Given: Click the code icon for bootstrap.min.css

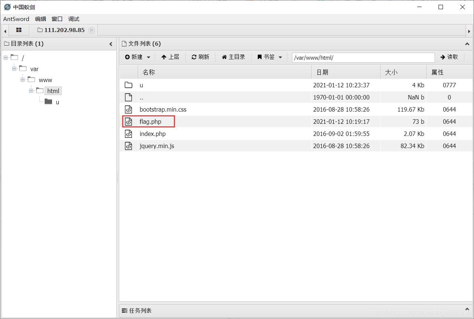Looking at the screenshot, I should (128, 109).
